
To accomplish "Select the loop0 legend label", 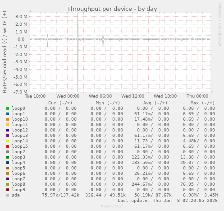I will pos(18,108).
